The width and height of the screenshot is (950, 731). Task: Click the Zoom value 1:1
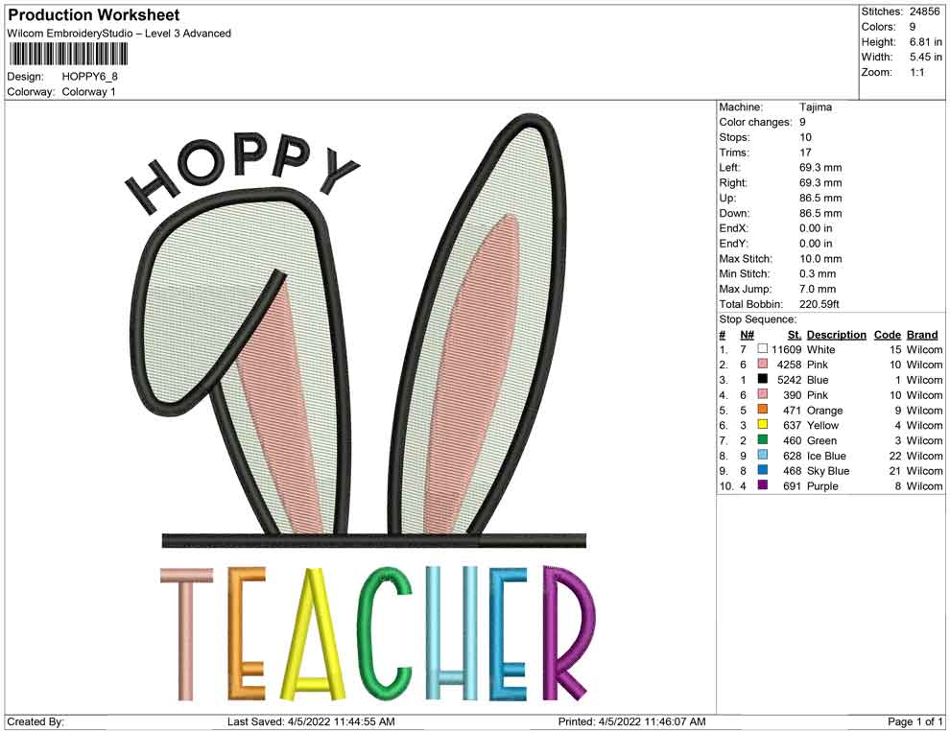(917, 72)
